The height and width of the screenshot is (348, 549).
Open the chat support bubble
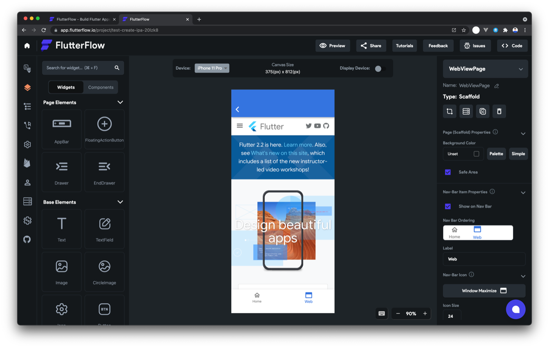tap(516, 309)
